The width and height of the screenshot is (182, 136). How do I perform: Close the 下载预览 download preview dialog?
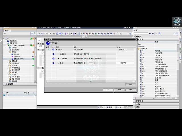(136, 39)
